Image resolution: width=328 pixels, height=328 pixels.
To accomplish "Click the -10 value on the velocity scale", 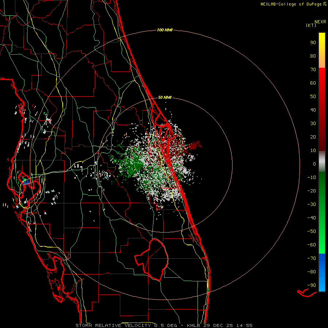I will click(312, 177).
